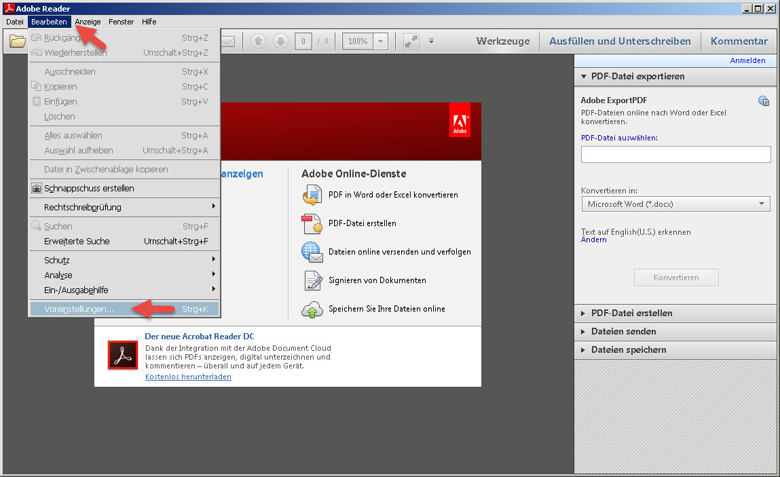Click the next page down arrow
Viewport: 780px width, 477px height.
[280, 41]
